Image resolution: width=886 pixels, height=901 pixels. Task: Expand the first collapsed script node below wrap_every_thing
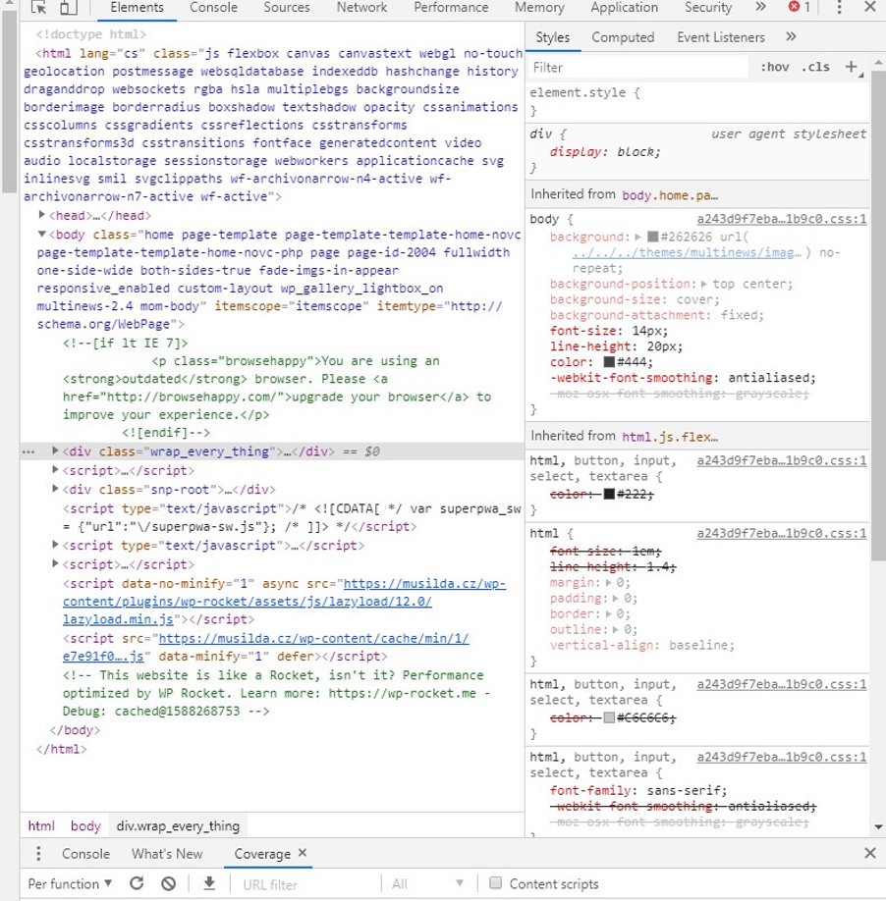(x=55, y=469)
